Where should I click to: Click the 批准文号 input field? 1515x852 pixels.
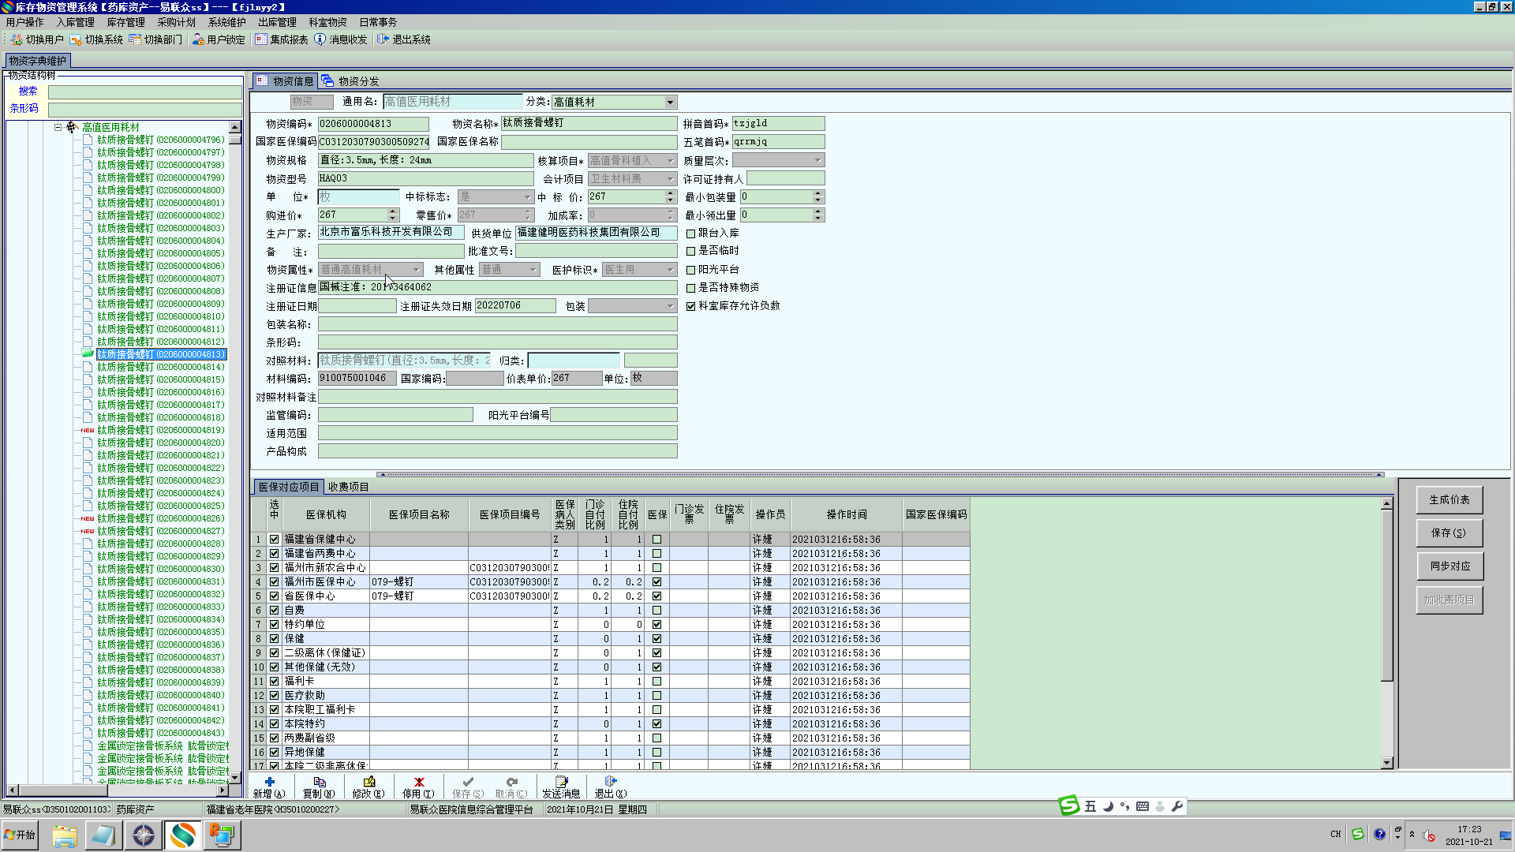click(596, 252)
